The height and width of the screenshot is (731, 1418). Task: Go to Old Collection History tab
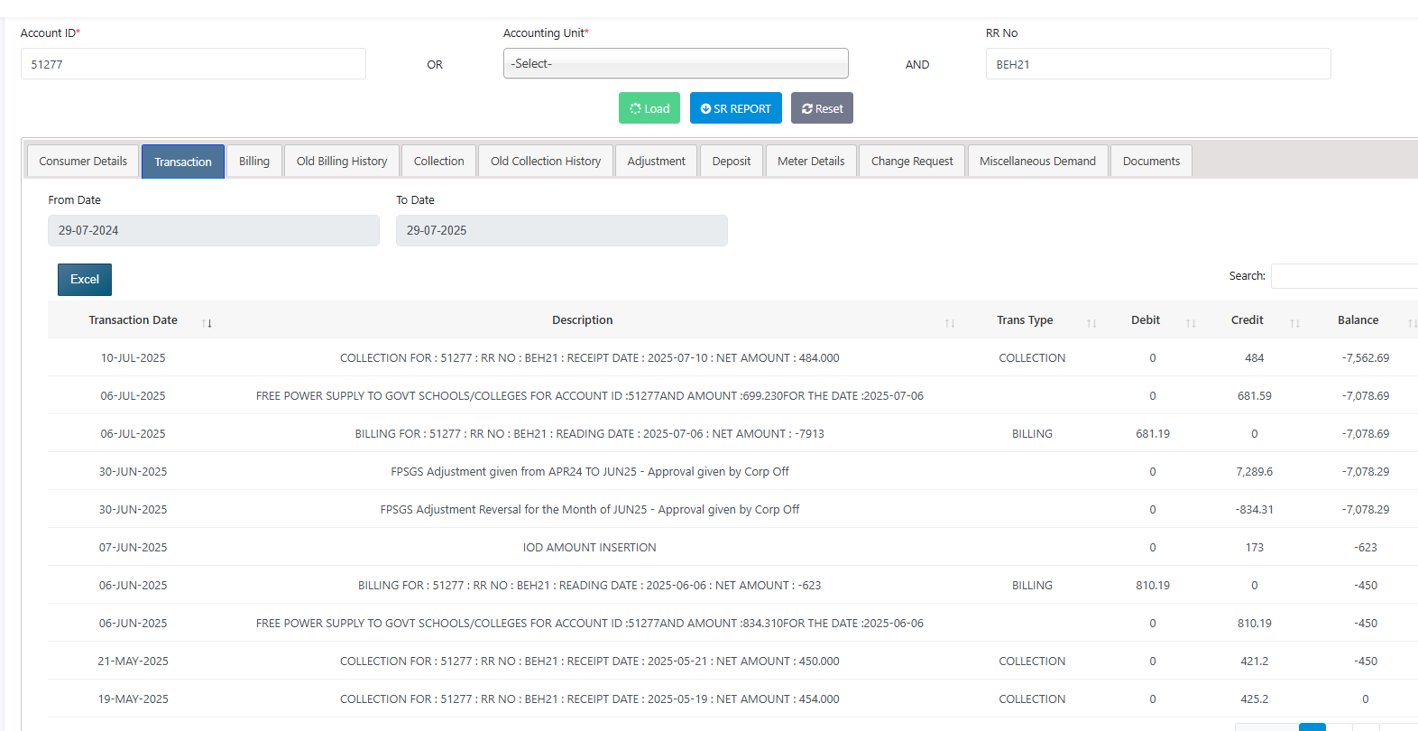pyautogui.click(x=545, y=162)
